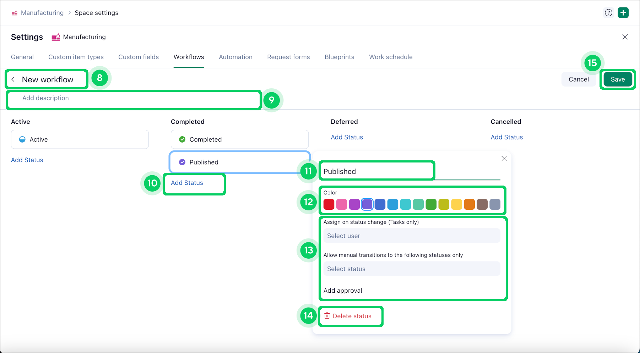Click the Manufacturing space icon in breadcrumb
The image size is (640, 353).
[x=15, y=13]
